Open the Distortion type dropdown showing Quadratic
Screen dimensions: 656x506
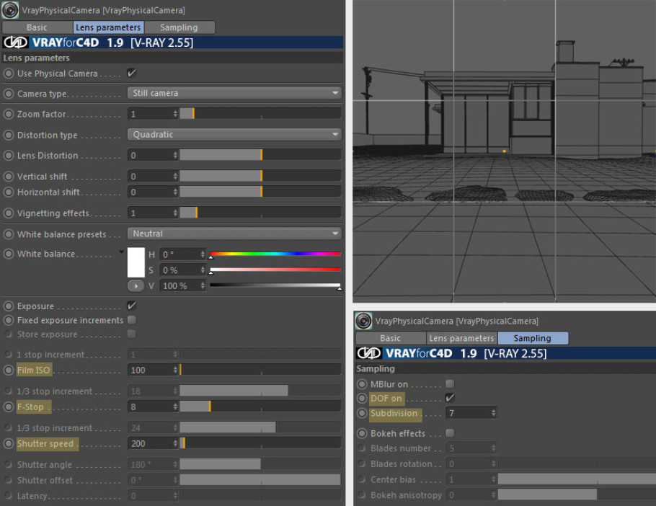[234, 134]
